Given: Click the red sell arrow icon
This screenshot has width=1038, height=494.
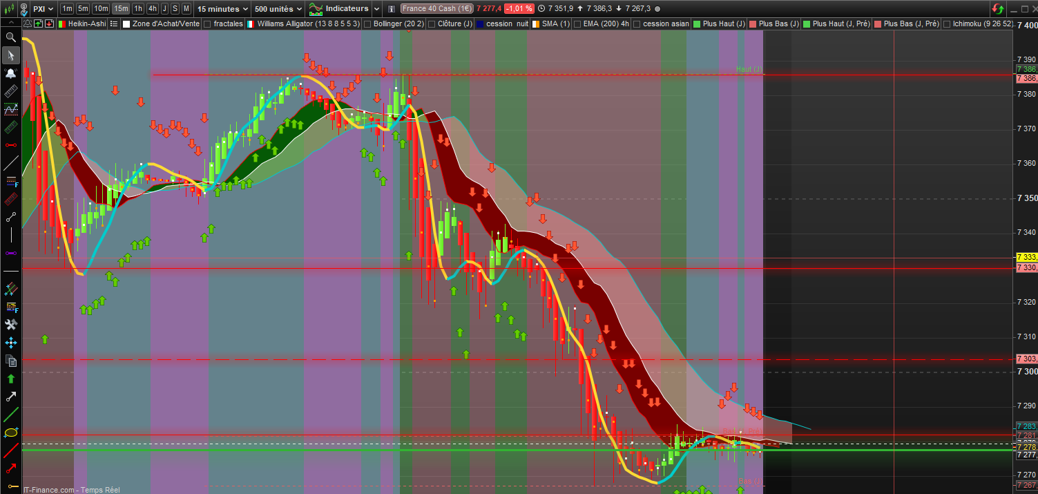Looking at the screenshot, I should click(x=49, y=23).
